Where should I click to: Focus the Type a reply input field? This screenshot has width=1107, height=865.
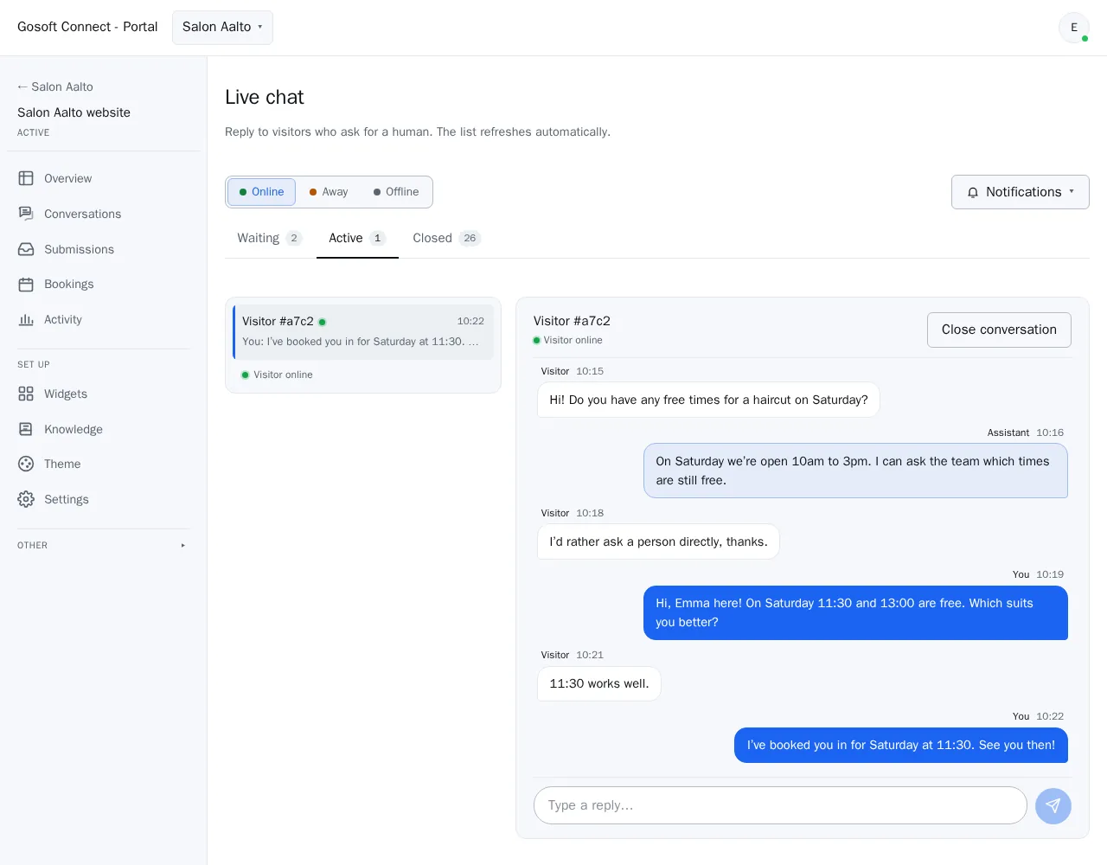point(780,805)
